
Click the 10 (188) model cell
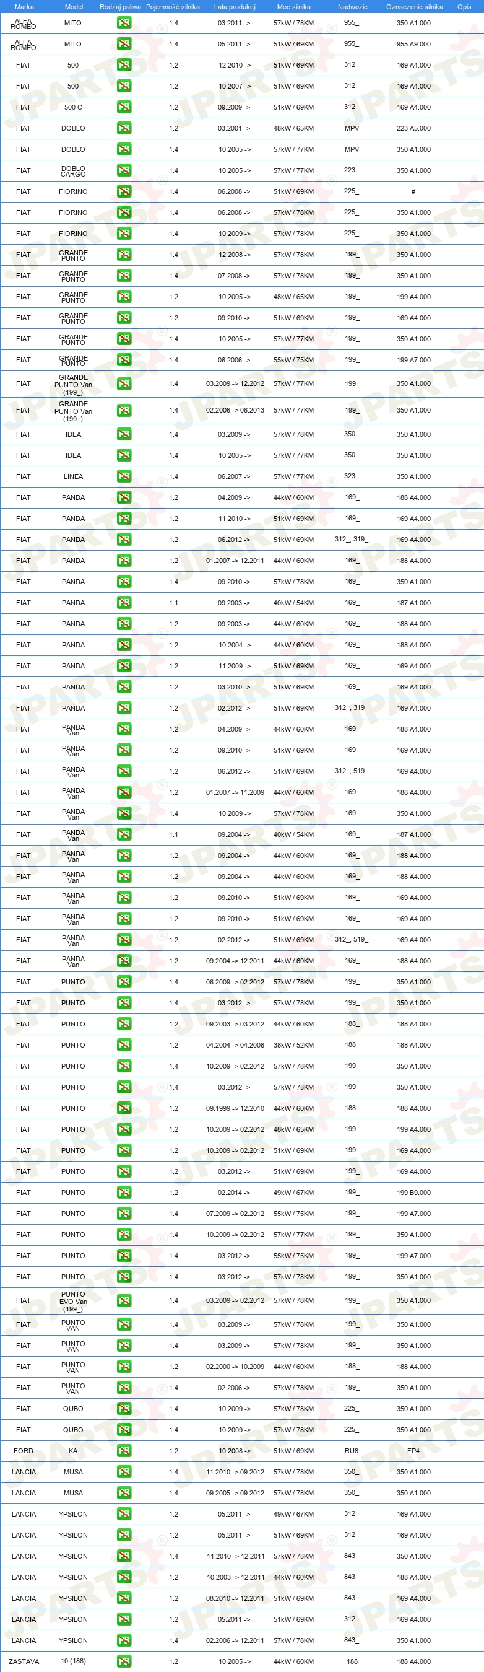[x=73, y=1661]
